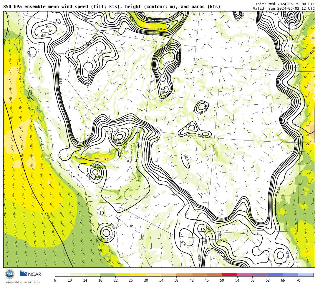Pick the white 6–10 kts legend swatch
This screenshot has width=318, height=286.
(62, 275)
